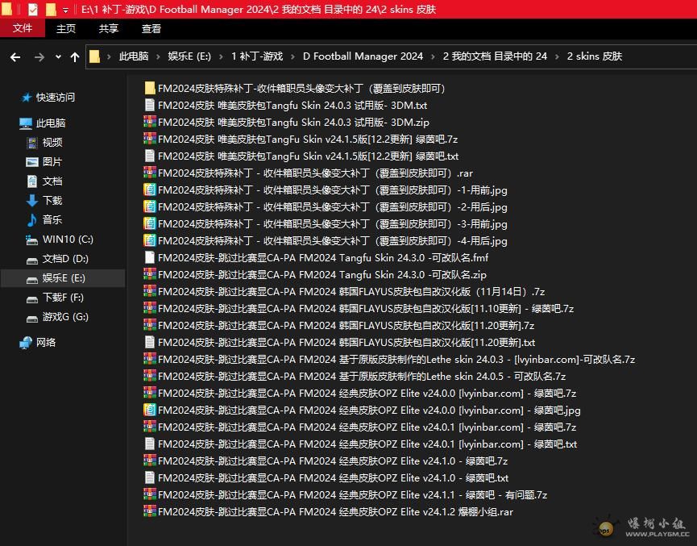Select the 快速访问 star item in sidebar

55,98
